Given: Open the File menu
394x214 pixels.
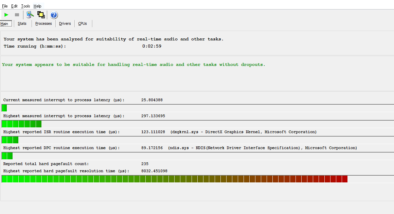Looking at the screenshot, I should tap(5, 6).
